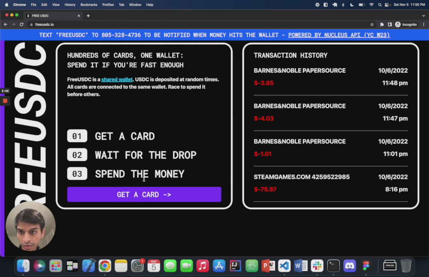Open Finder from the Dock
This screenshot has width=429, height=277.
click(x=23, y=265)
